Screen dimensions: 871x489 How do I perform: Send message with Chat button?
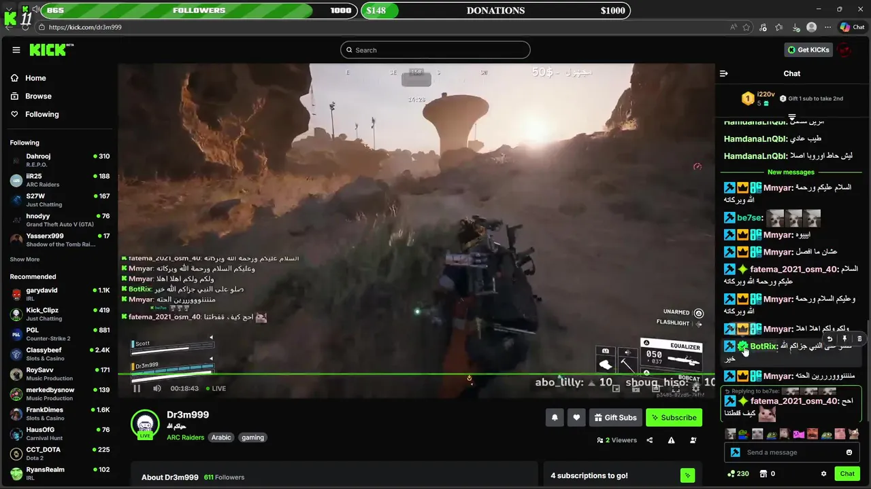click(847, 473)
